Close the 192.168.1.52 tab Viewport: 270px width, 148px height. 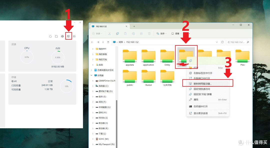pyautogui.click(x=126, y=26)
